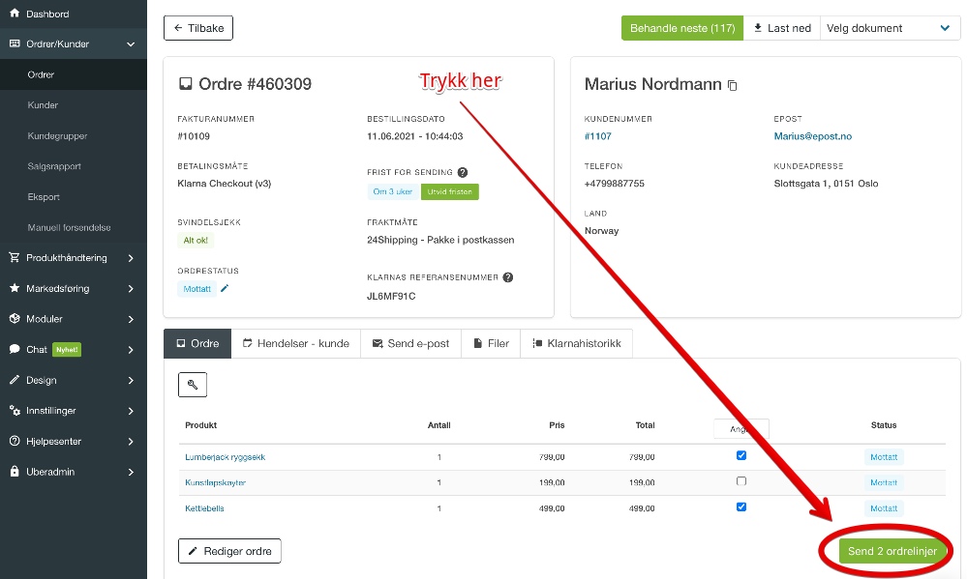Click the Send 2 ordrelinjer button
This screenshot has height=579, width=967.
(891, 551)
